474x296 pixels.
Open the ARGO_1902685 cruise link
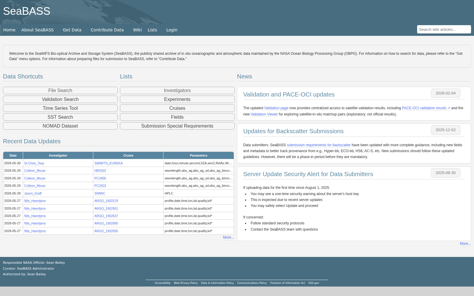pos(106,223)
